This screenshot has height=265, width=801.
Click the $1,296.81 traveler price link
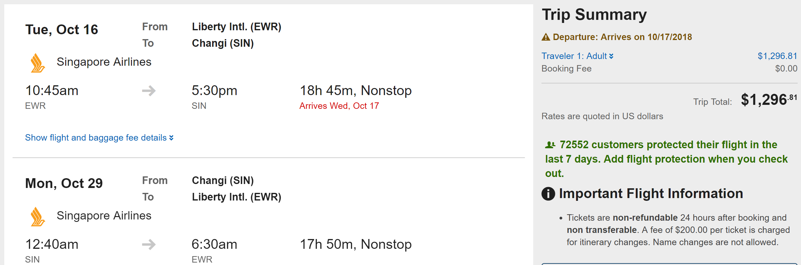pos(777,56)
